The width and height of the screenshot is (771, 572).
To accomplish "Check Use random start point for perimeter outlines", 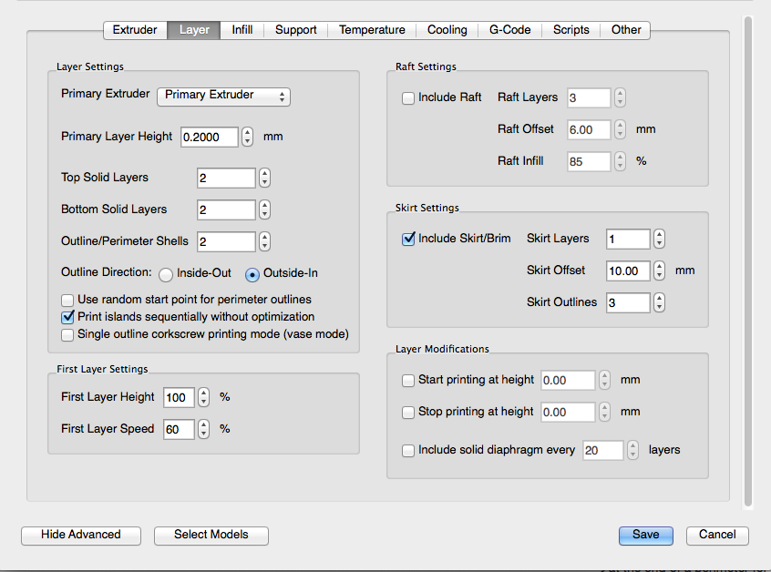I will click(x=67, y=300).
